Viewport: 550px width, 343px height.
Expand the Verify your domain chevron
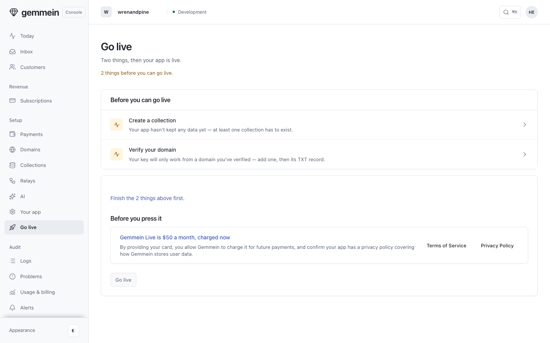(525, 154)
